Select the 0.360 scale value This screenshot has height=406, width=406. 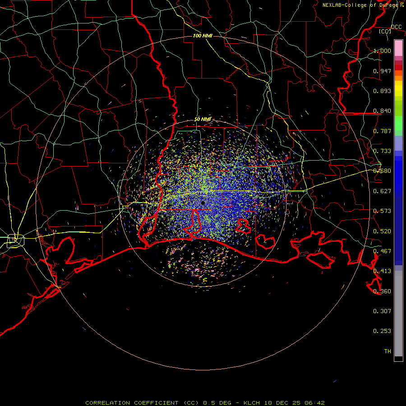coord(382,291)
